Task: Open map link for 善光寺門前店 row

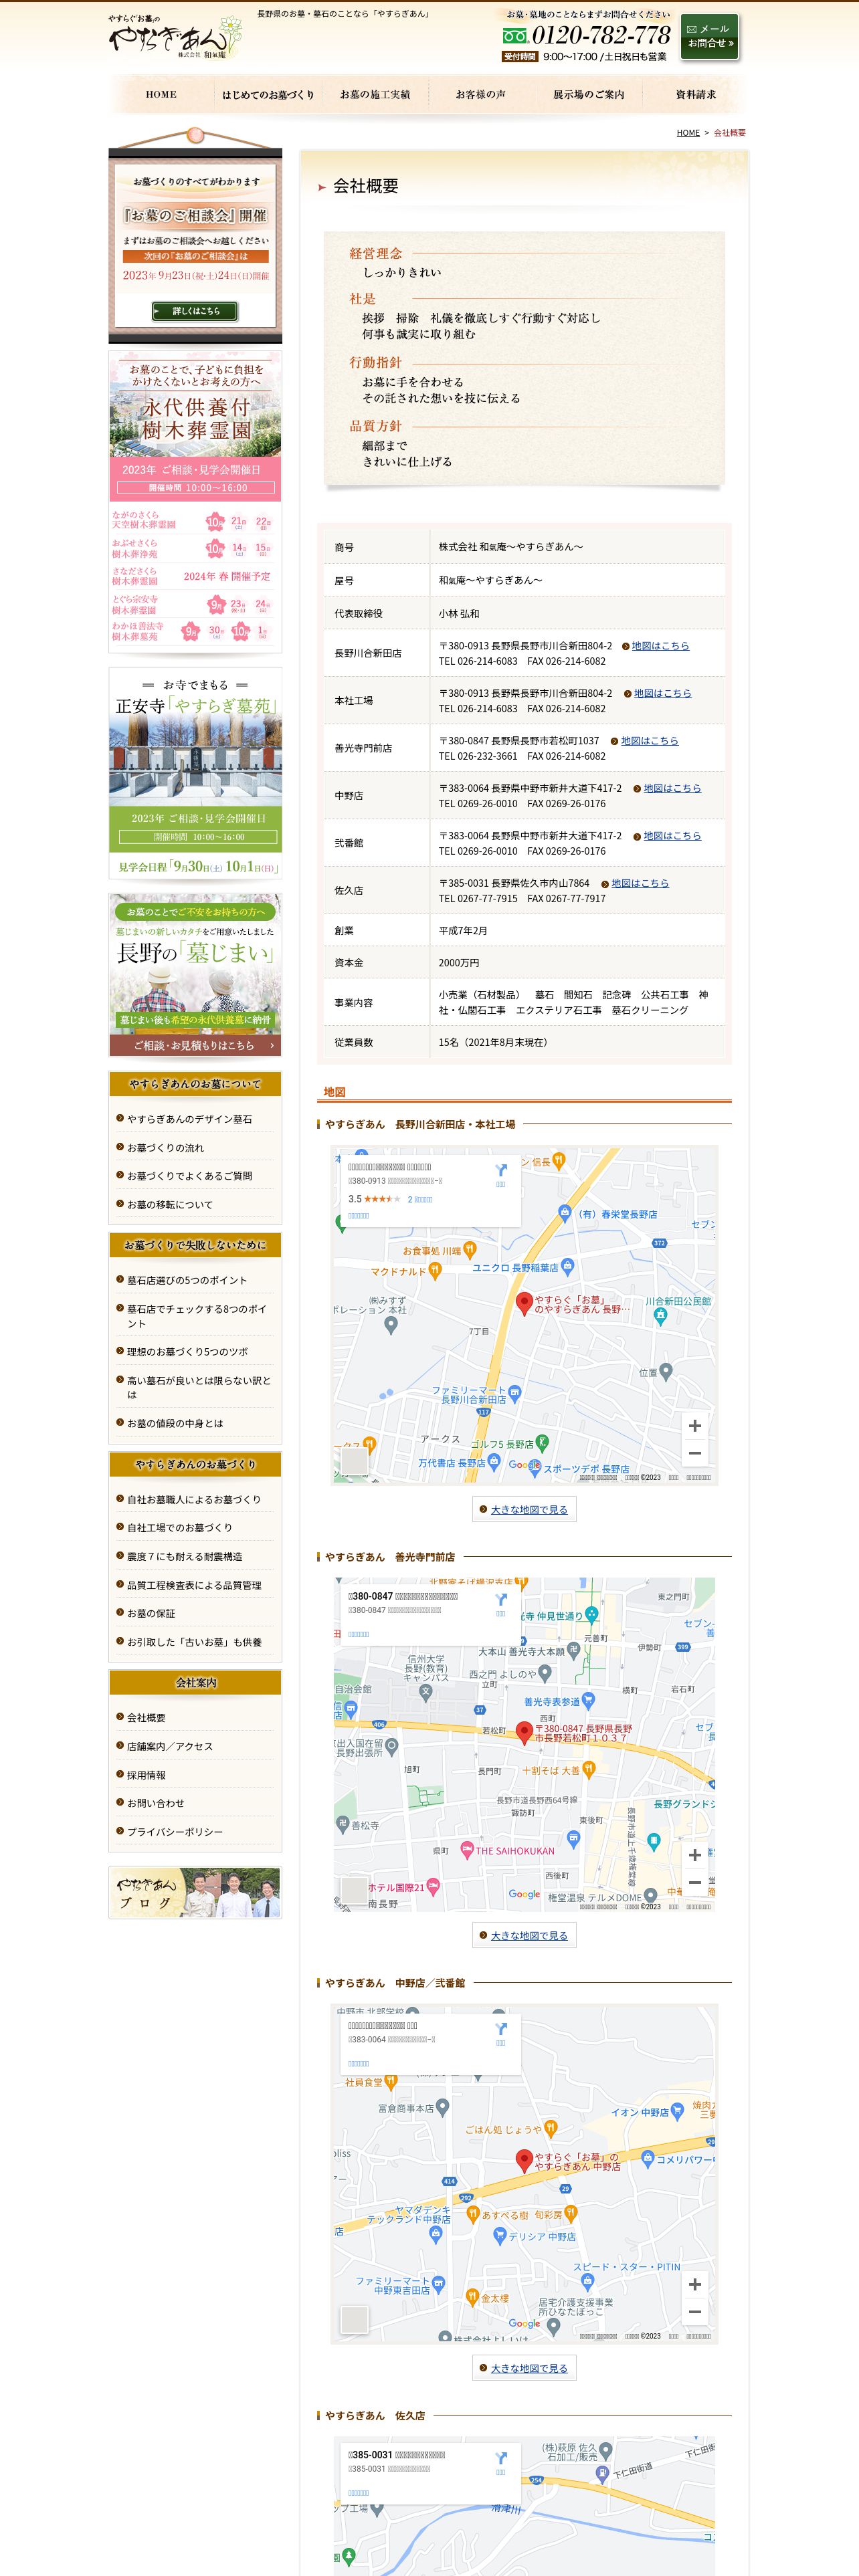Action: [649, 741]
